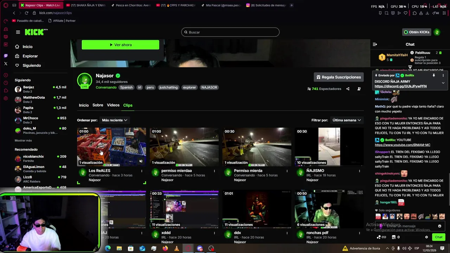The width and height of the screenshot is (450, 253).
Task: Collapse chat with the panel arrow icon
Action: point(375,44)
